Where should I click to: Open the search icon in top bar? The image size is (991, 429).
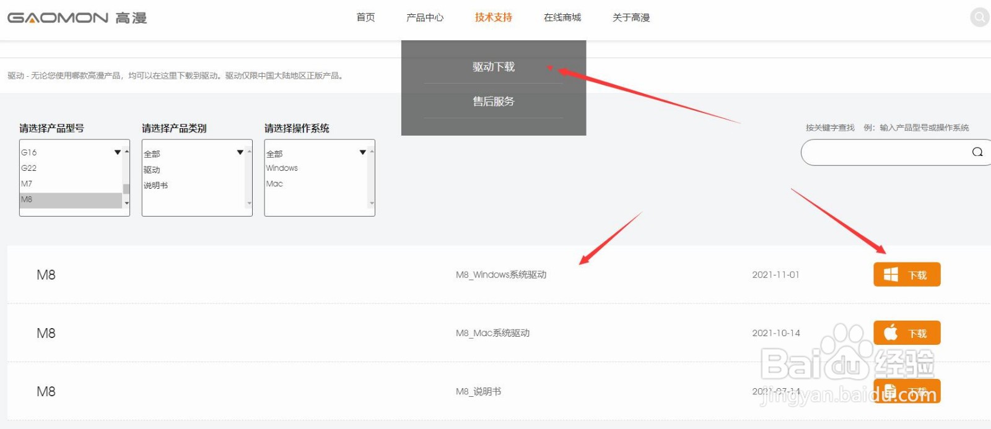tap(979, 17)
